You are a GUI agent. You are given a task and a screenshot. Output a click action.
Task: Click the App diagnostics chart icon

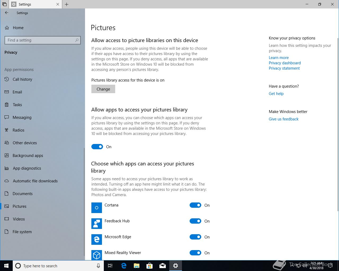pos(7,168)
